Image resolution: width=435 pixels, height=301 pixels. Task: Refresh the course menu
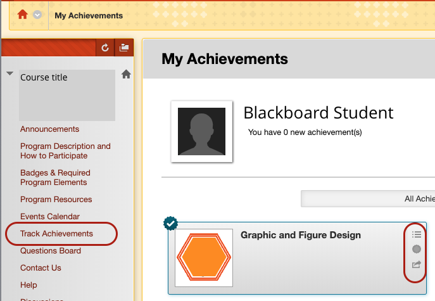point(105,48)
